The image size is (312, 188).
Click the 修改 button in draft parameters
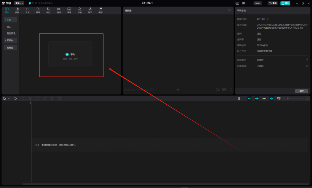tap(302, 91)
